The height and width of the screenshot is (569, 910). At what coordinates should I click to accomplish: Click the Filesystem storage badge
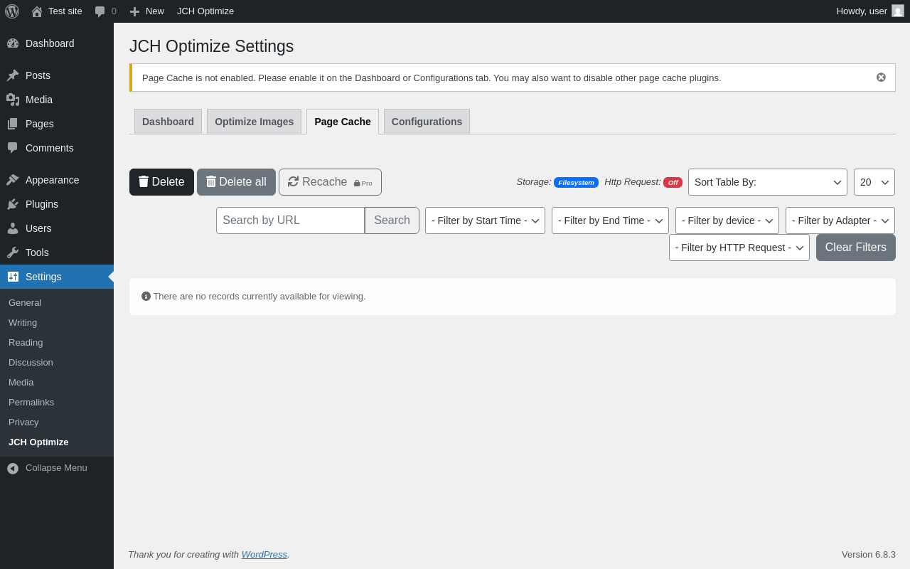[x=576, y=183]
